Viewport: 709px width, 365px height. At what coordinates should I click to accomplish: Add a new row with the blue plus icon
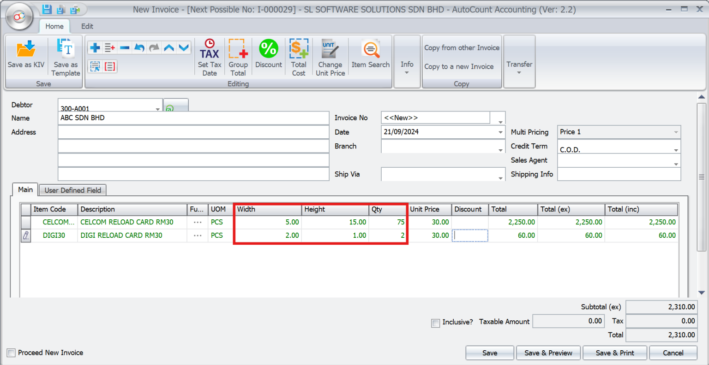95,47
